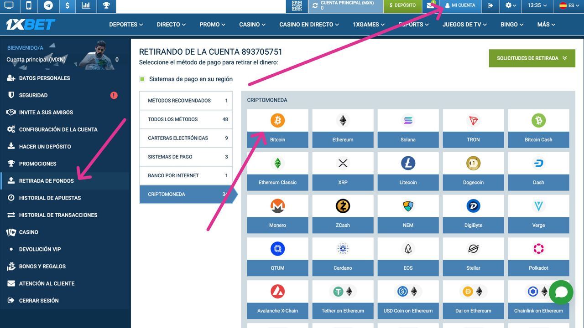Expand the MÁS menu
The width and height of the screenshot is (584, 328).
(x=546, y=25)
